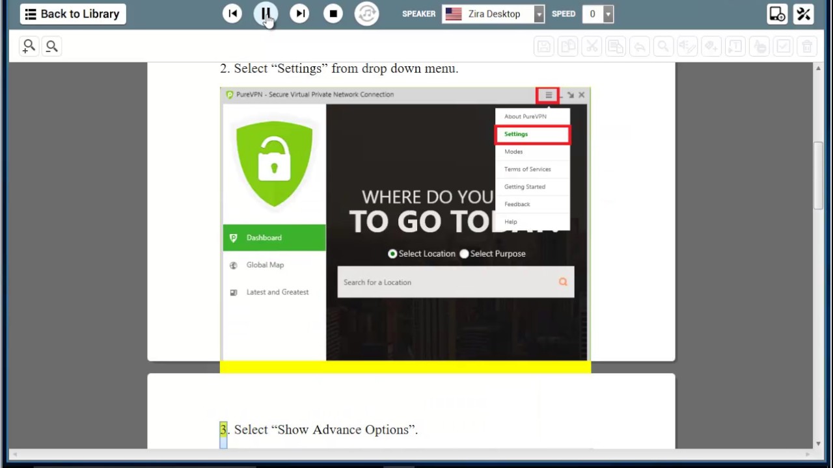Viewport: 833px width, 468px height.
Task: Skip to previous sentence in playback
Action: 232,14
